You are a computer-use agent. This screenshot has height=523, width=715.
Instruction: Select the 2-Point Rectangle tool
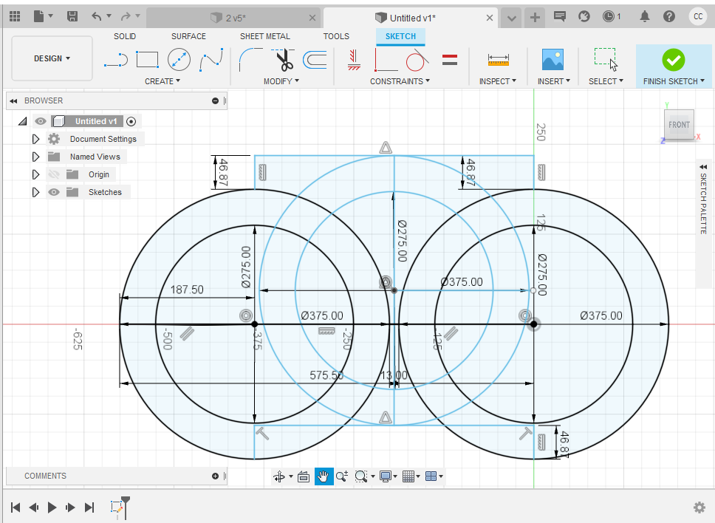point(147,60)
